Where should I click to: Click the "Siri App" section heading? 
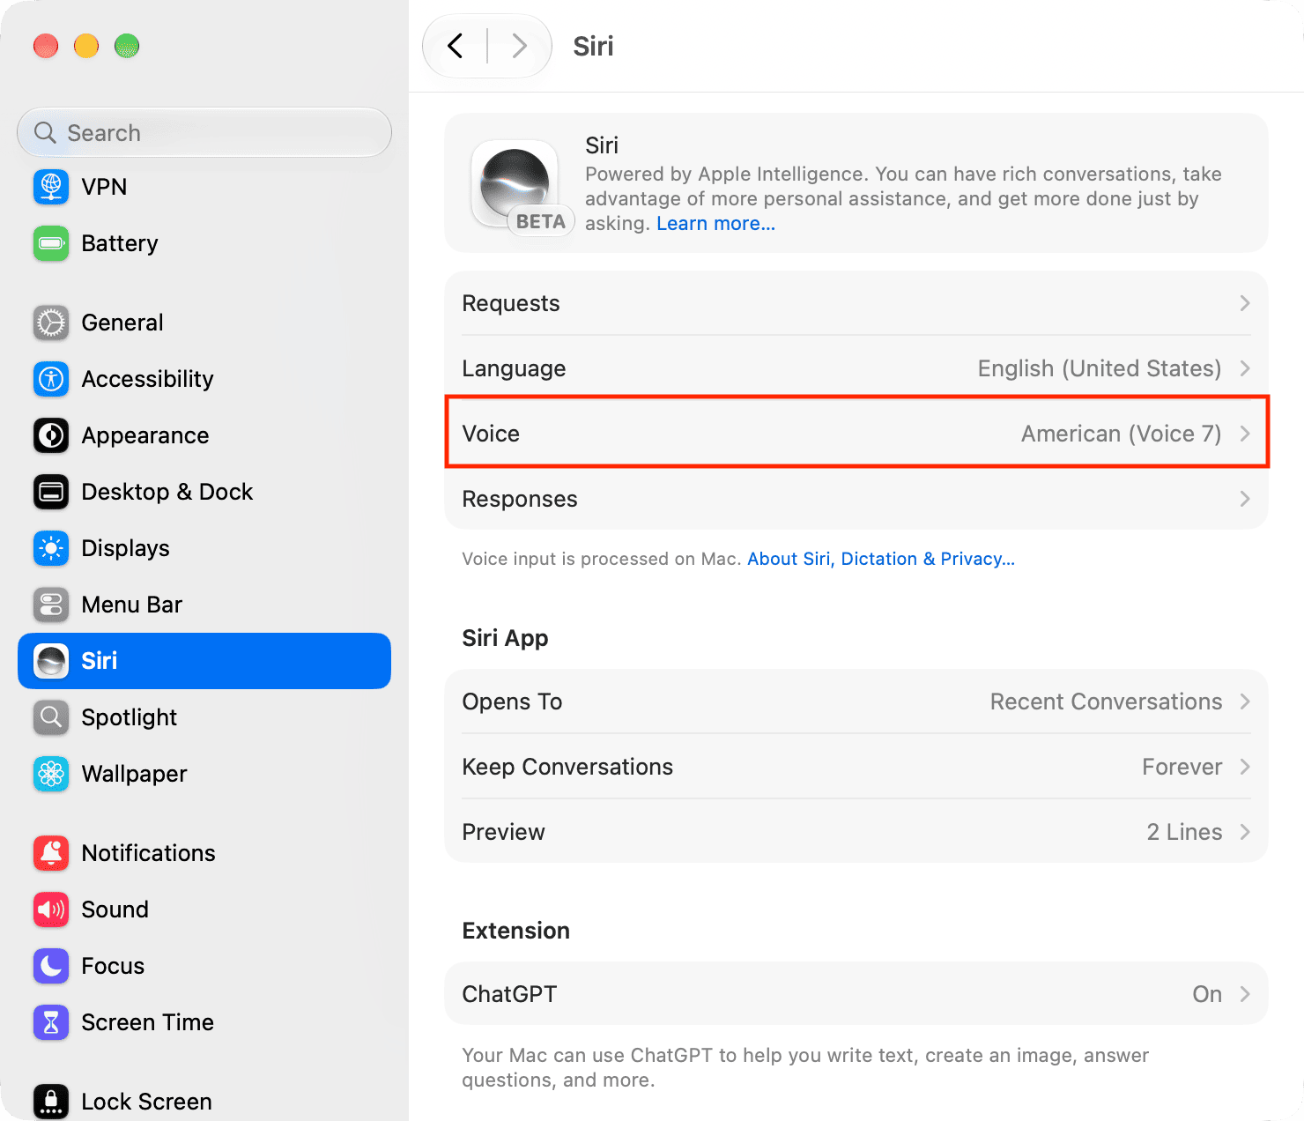tap(505, 638)
